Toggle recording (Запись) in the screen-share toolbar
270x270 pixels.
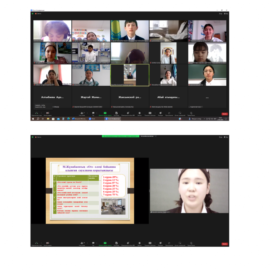[139, 244]
